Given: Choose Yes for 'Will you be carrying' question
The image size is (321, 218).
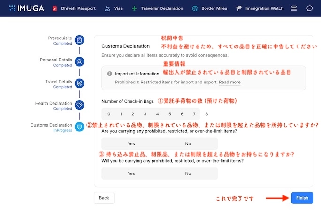Looking at the screenshot, I should tap(131, 173).
